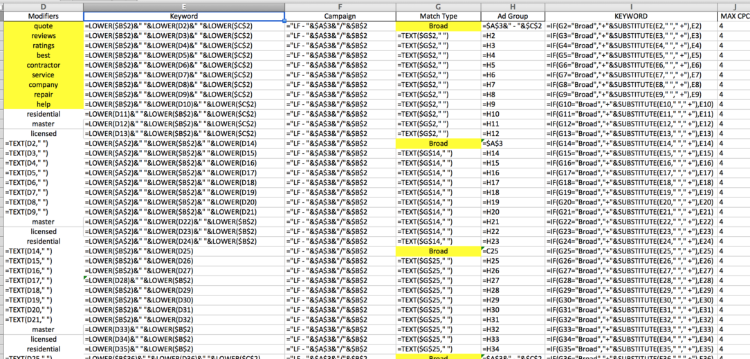Select Keyword formula containing LOWER(D2)
Viewport: 750px width, 359px height.
click(x=183, y=26)
